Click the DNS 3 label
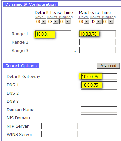 13,102
